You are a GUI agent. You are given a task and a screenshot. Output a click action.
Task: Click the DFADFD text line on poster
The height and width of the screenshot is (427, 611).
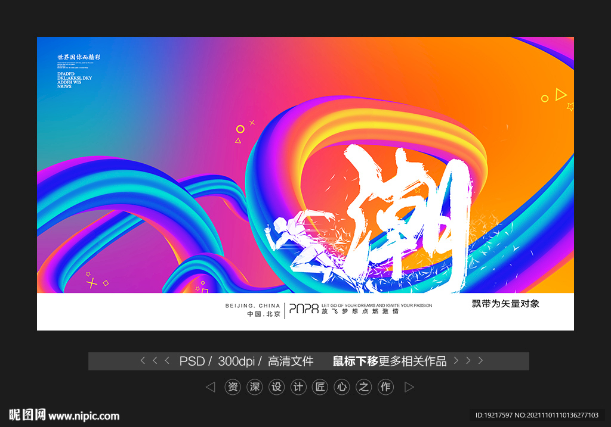66,73
